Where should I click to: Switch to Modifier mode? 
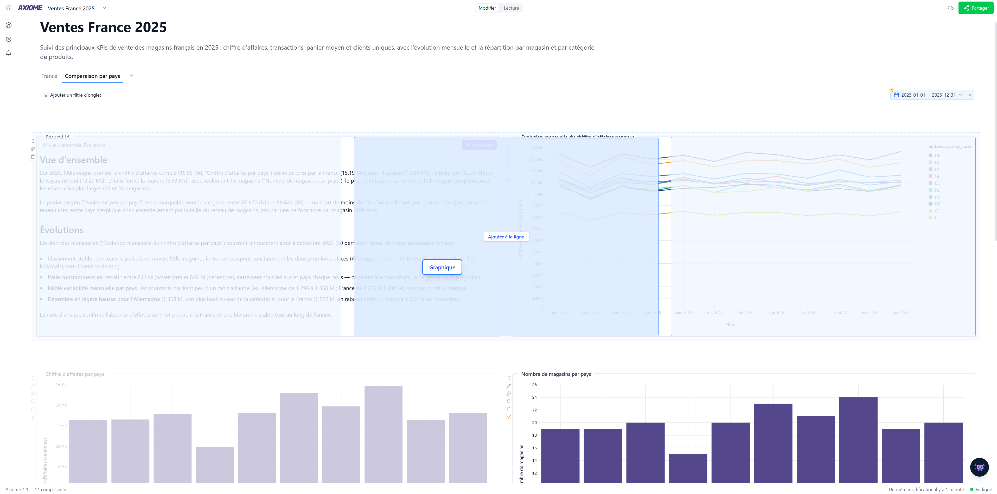tap(487, 8)
